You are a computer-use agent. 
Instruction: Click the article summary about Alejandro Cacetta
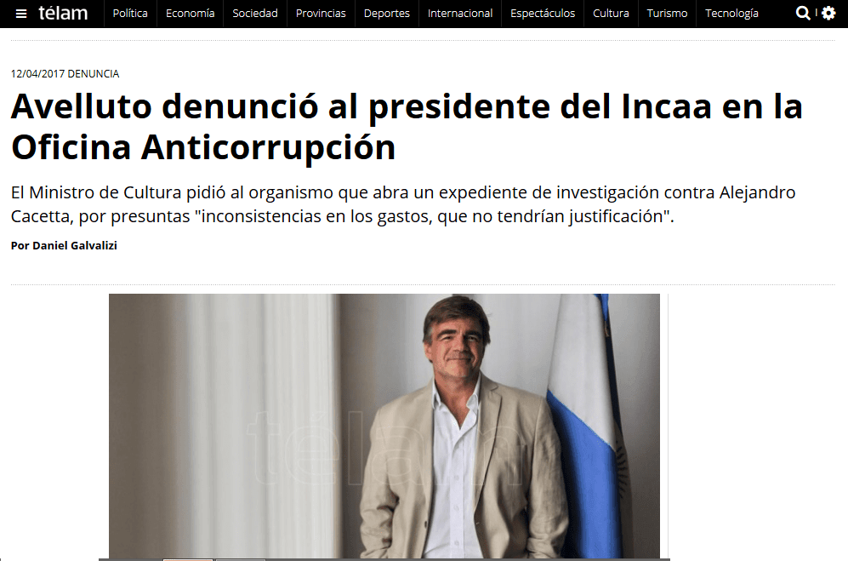[403, 204]
